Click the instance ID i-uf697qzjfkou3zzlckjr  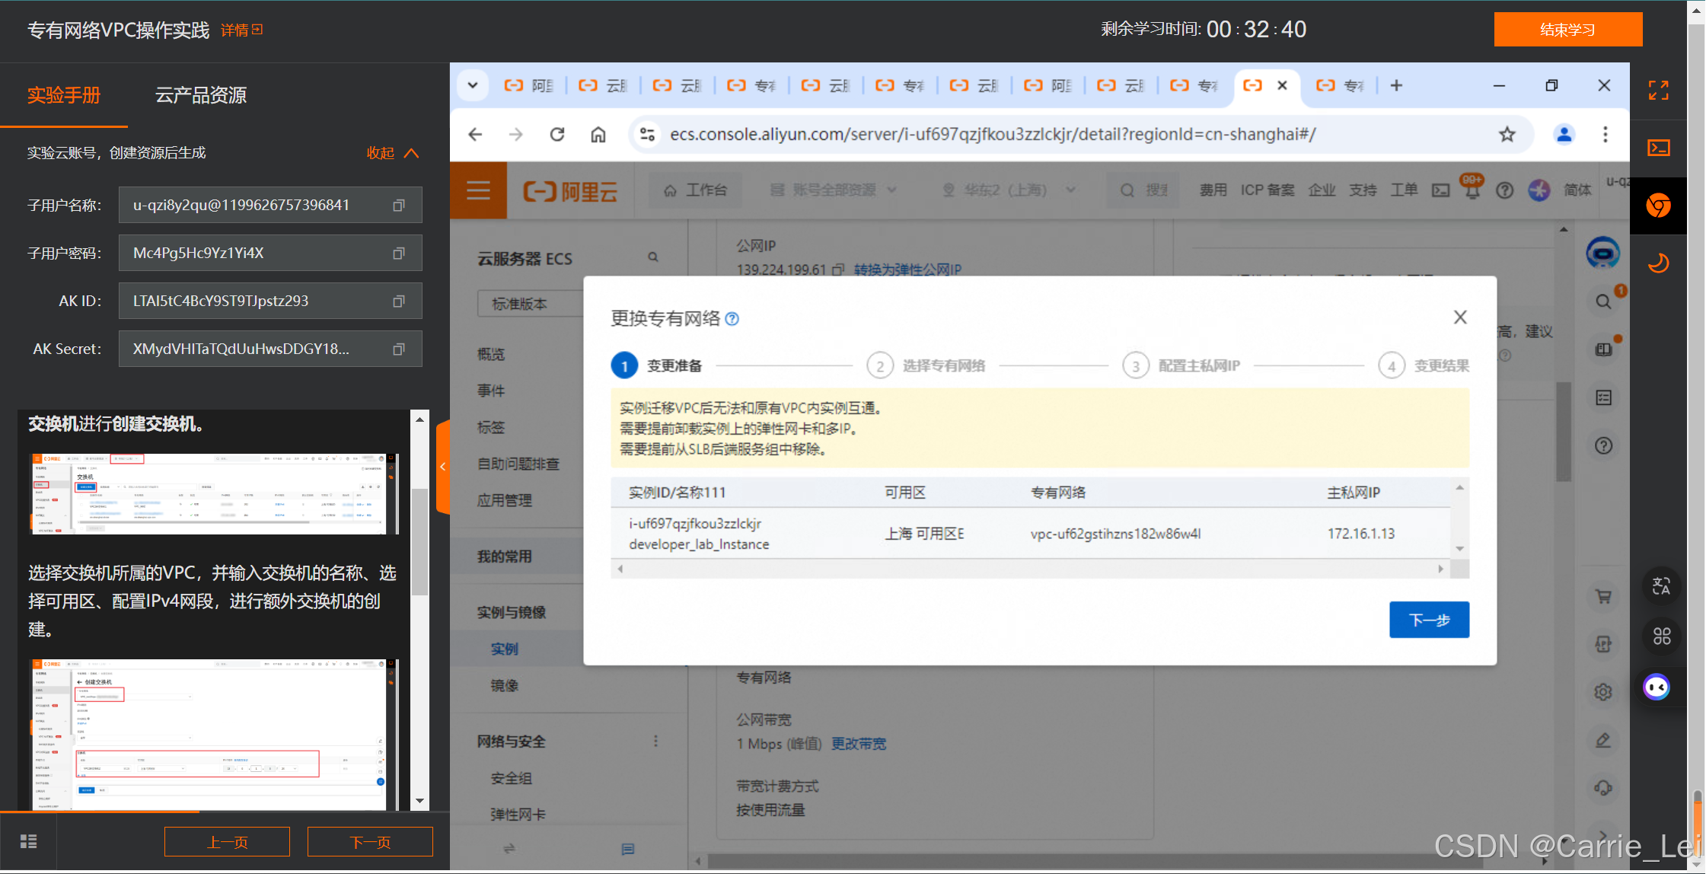(x=695, y=524)
